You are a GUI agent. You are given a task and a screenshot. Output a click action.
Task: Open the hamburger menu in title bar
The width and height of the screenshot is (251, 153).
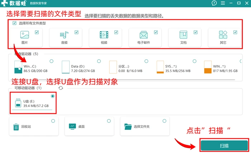coord(223,3)
